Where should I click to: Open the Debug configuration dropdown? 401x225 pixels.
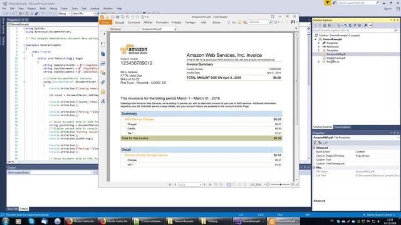(x=64, y=14)
